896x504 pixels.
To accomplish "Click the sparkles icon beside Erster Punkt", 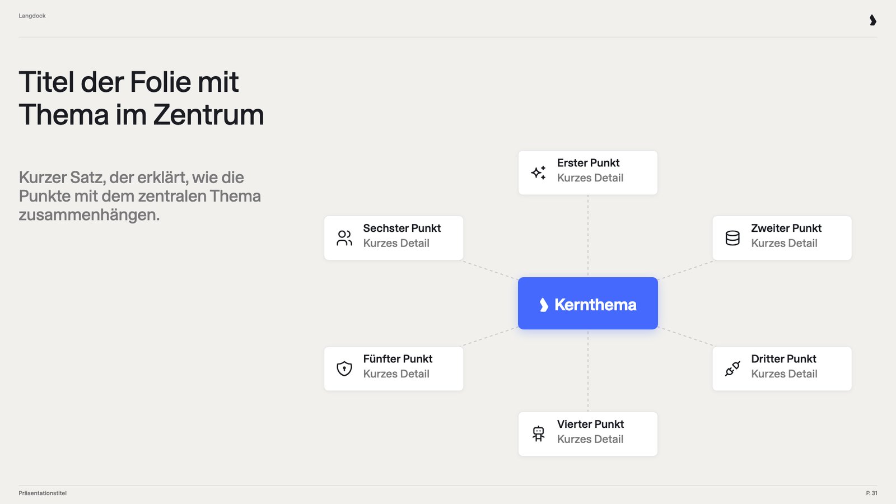I will pyautogui.click(x=538, y=172).
